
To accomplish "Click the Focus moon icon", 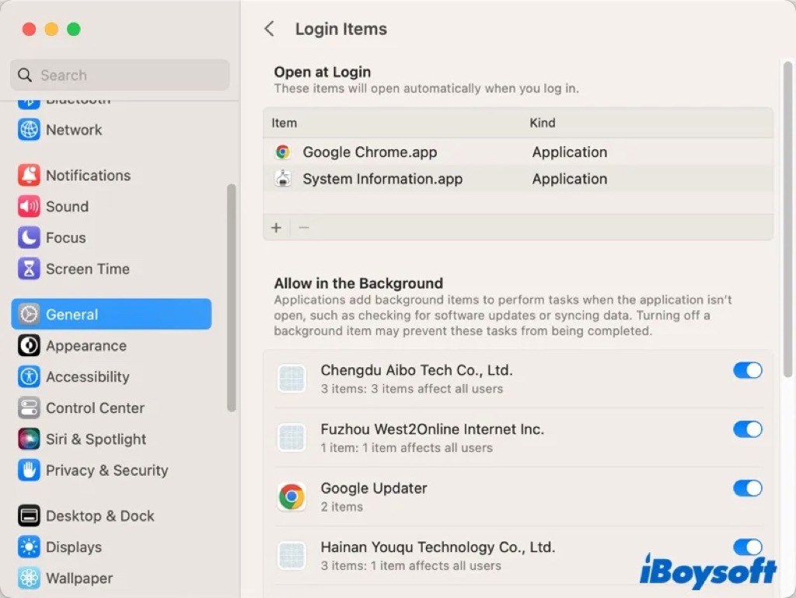I will 29,238.
